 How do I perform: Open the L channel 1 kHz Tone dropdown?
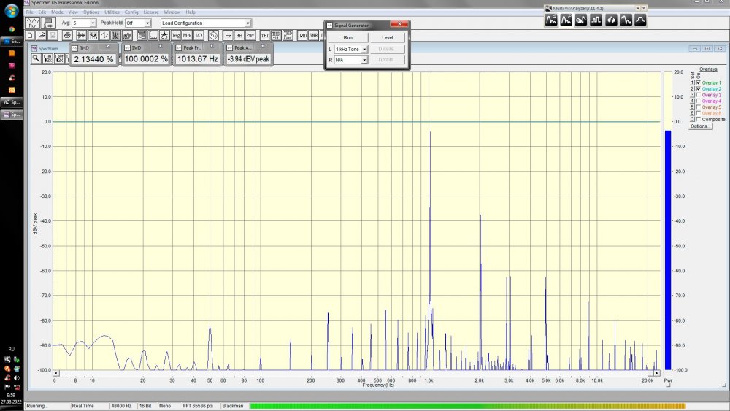(x=364, y=49)
